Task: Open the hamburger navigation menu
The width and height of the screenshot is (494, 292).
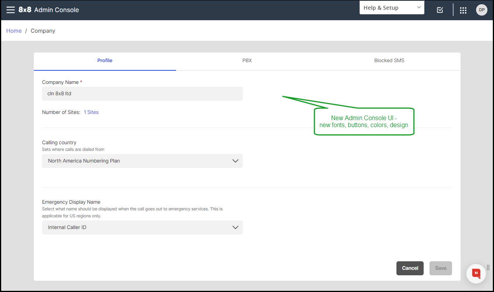Action: coord(10,10)
